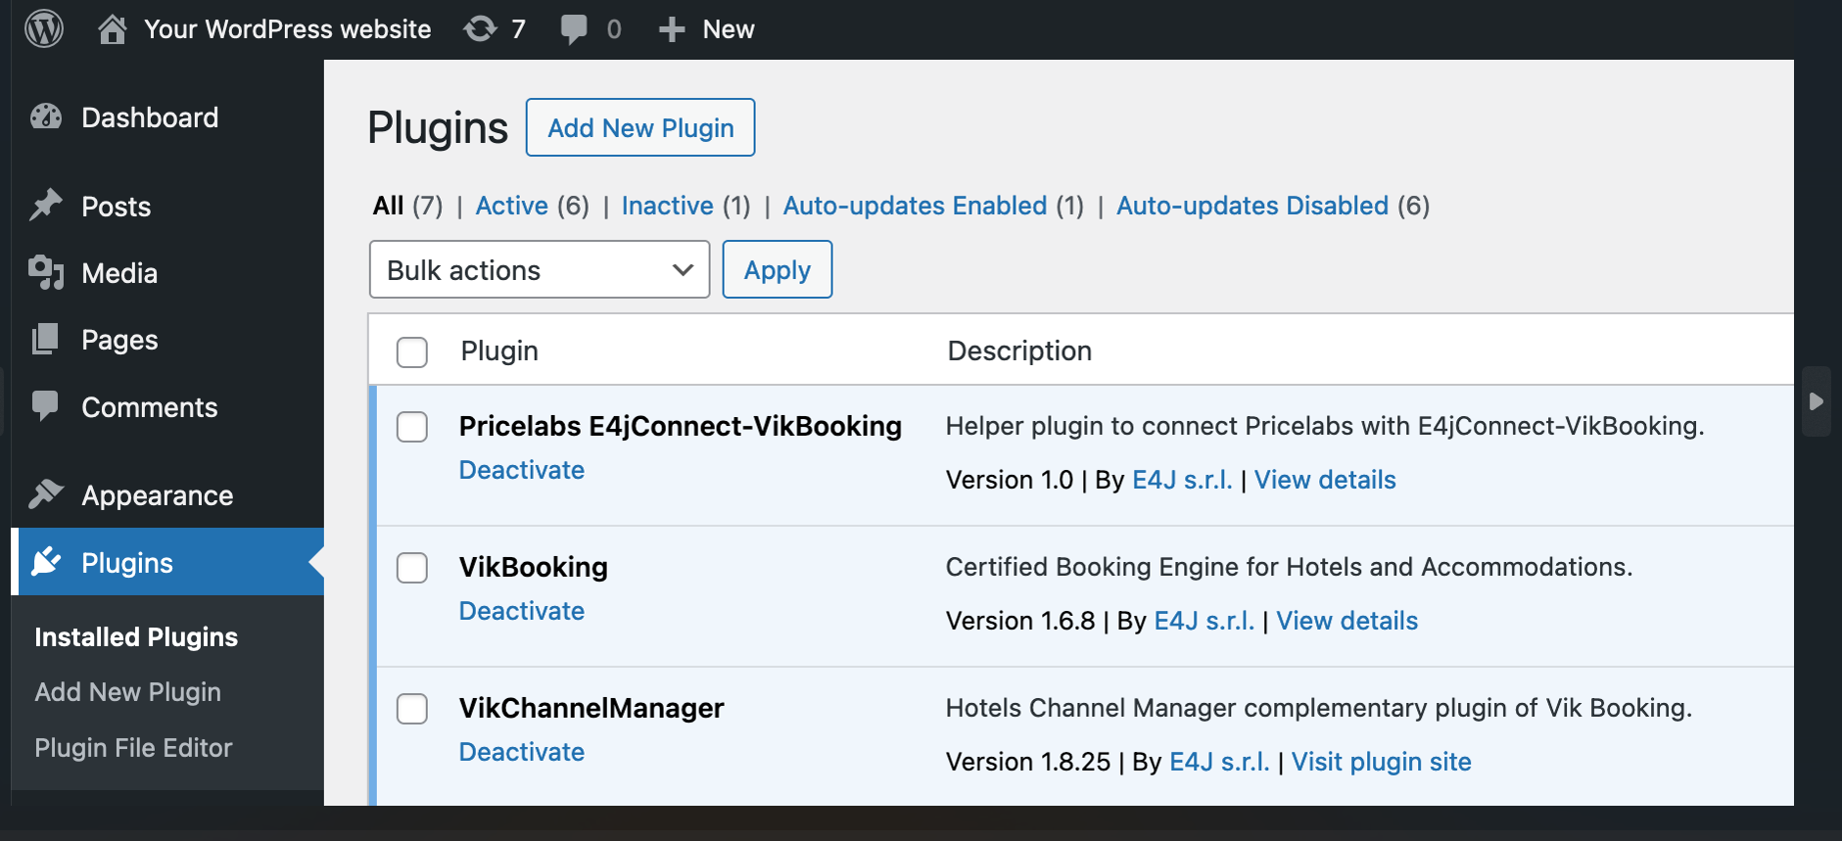Click the 'Version 1.0' text

(x=1010, y=480)
